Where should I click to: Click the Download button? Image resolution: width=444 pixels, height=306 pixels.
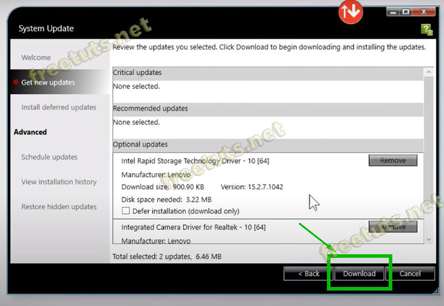359,273
